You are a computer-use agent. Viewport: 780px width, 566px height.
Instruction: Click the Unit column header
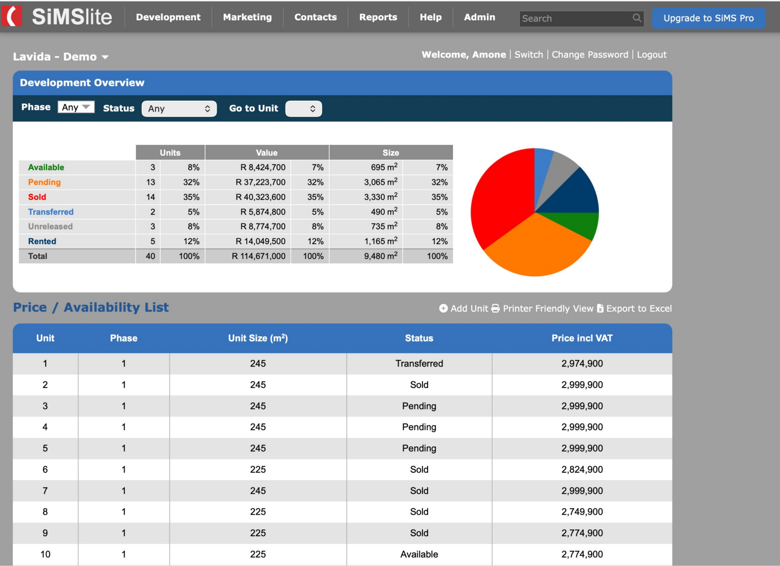click(x=45, y=338)
